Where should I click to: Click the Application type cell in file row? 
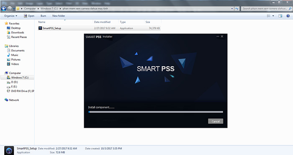coord(126,28)
